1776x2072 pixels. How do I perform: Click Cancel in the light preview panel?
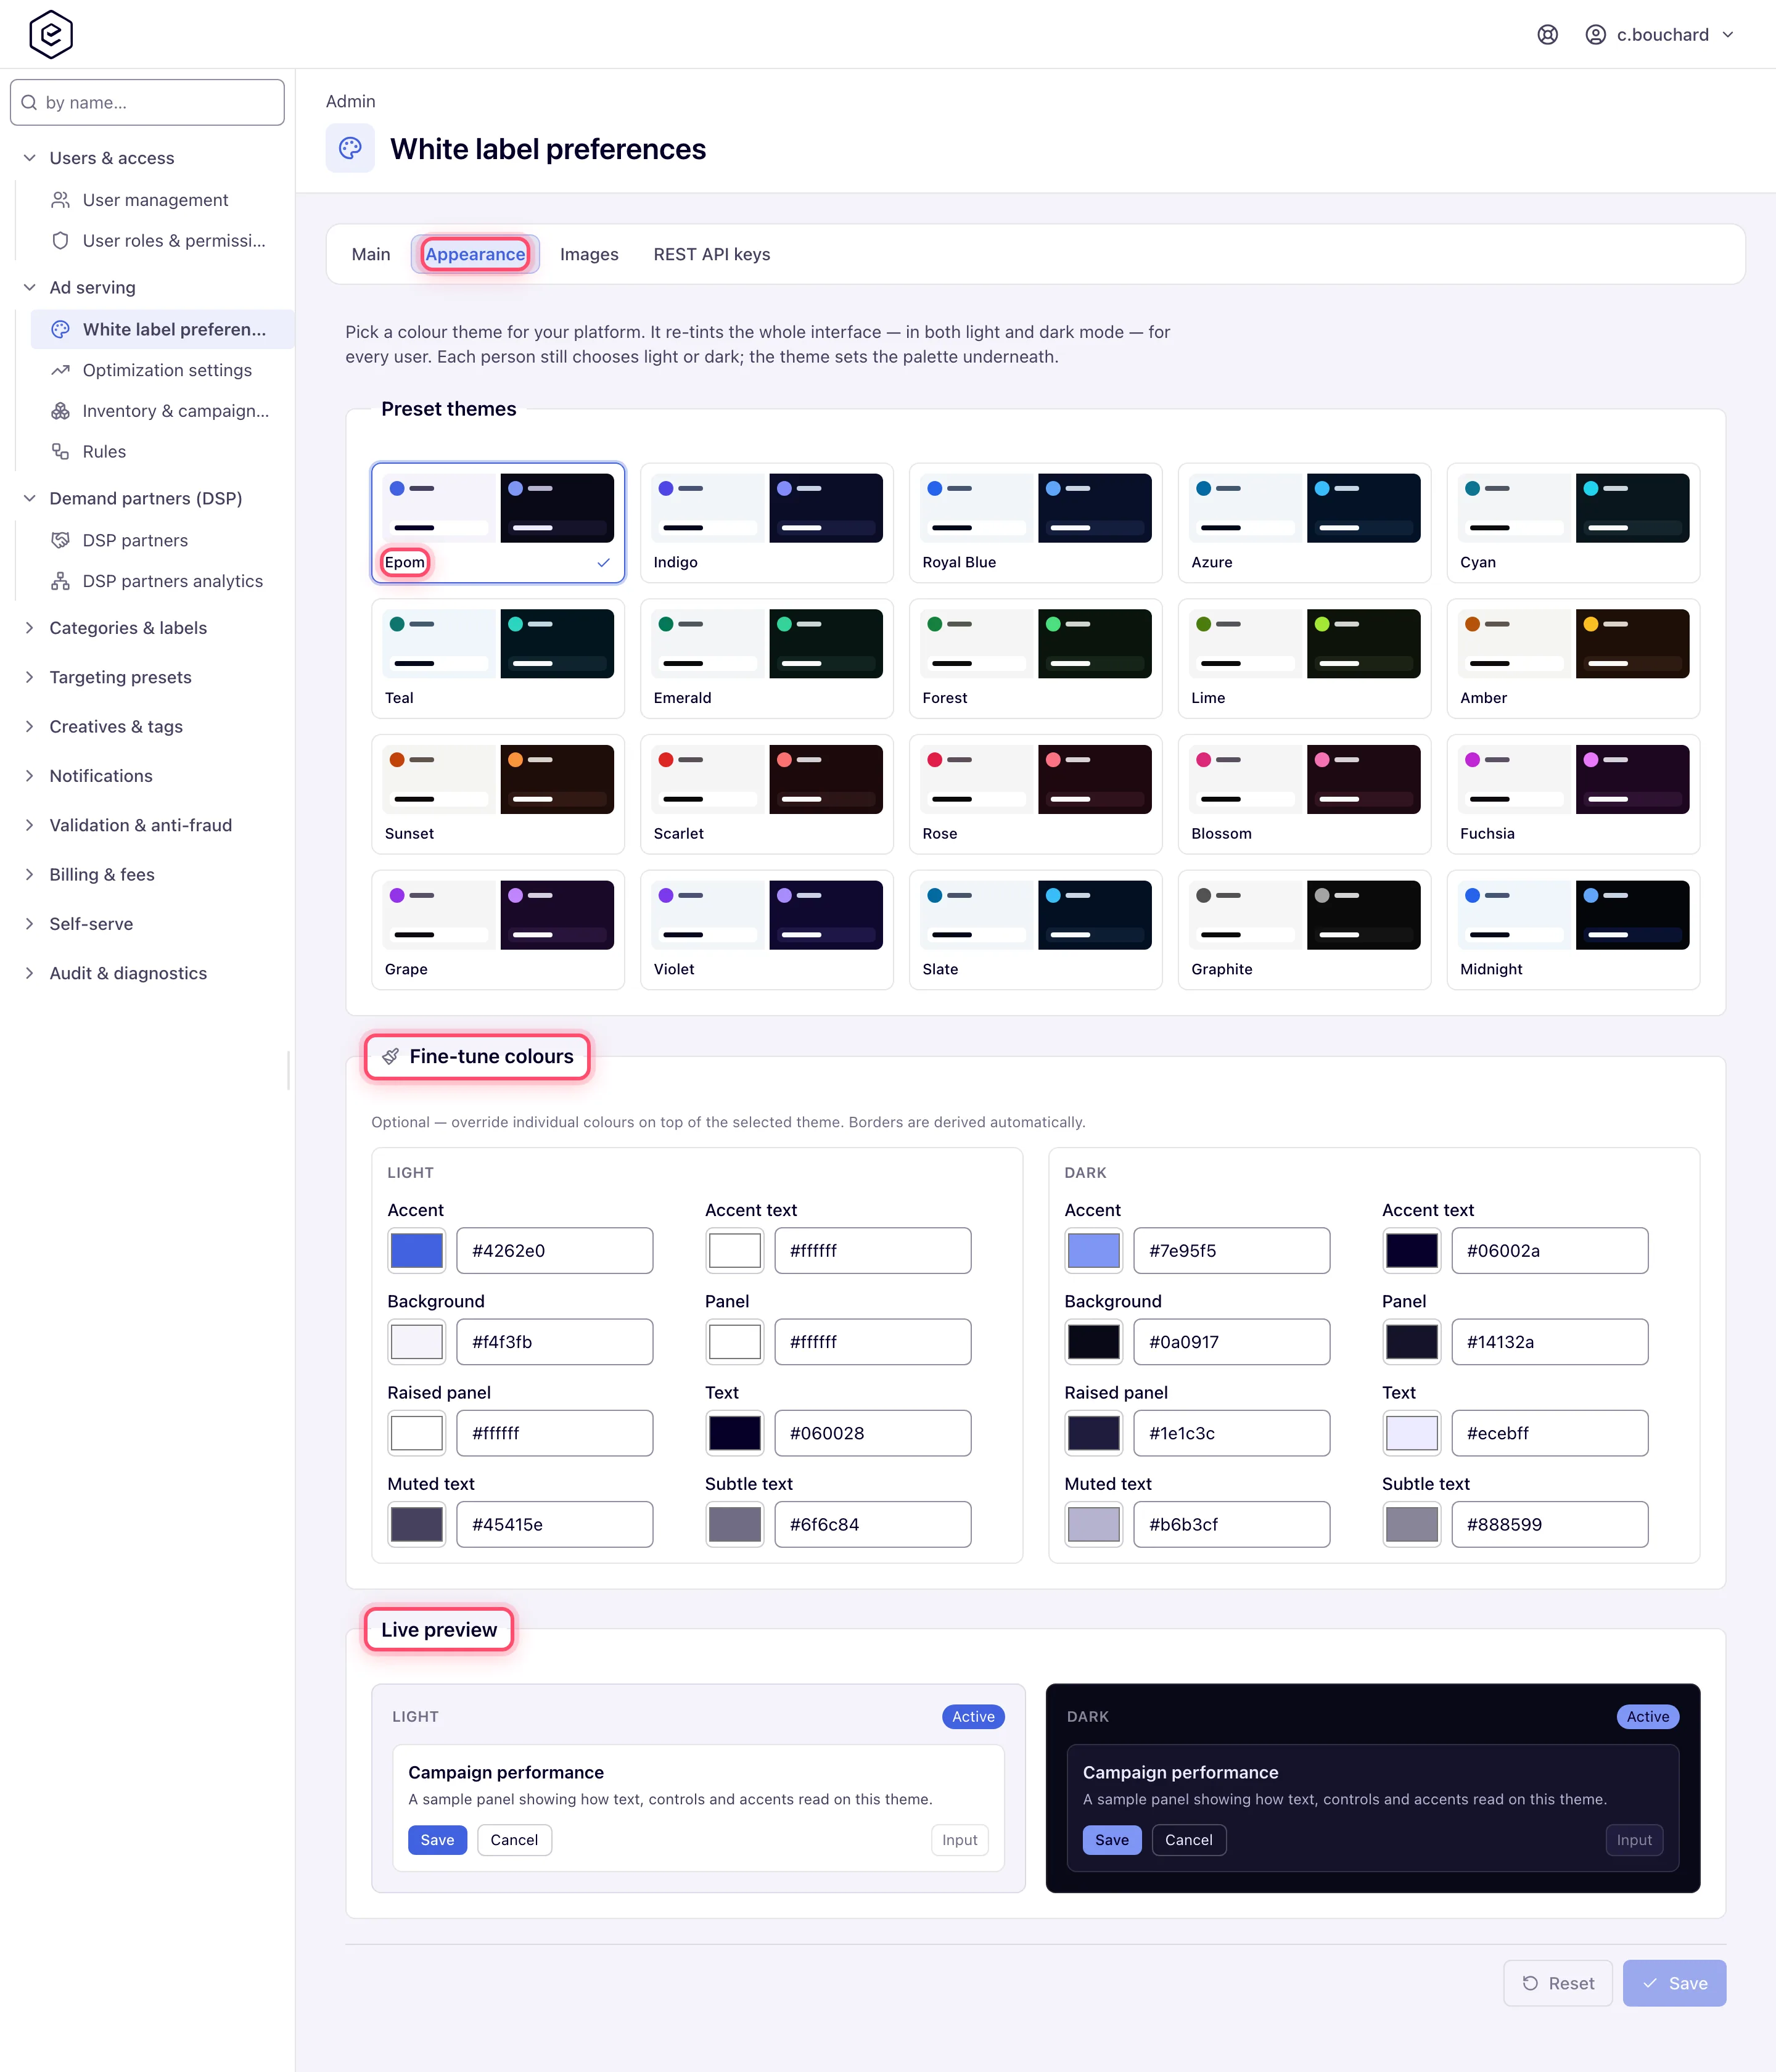(514, 1840)
